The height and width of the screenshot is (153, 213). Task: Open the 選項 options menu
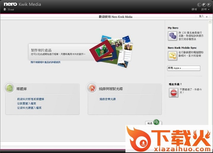(x=194, y=9)
